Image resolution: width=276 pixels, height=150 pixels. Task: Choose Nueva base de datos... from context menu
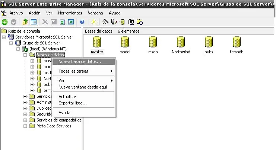tap(83, 61)
